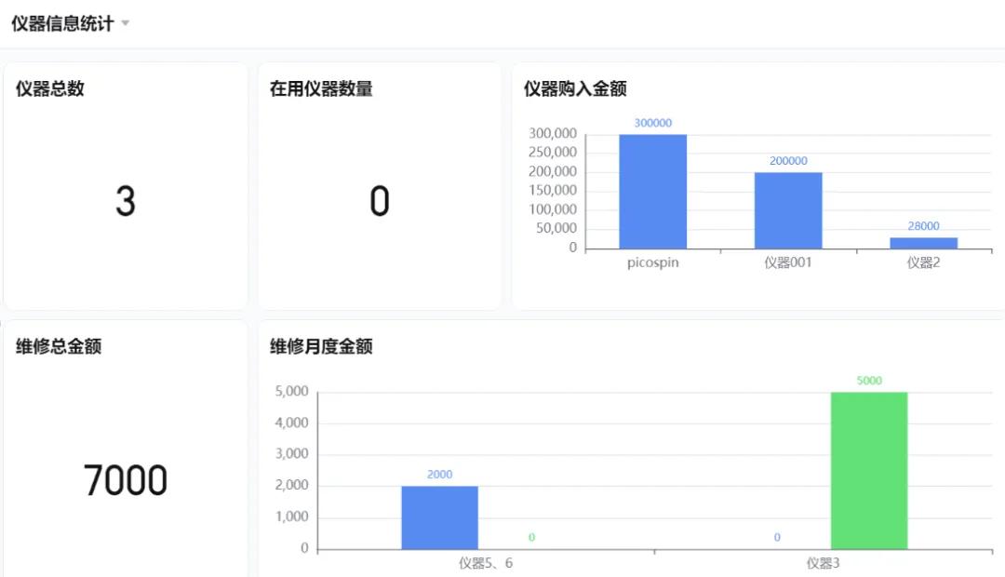This screenshot has width=1005, height=577.
Task: Click the 5000 data label
Action: (x=869, y=381)
